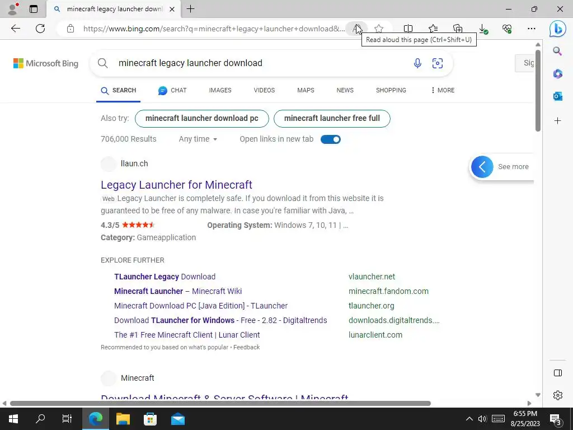Open the browser profile icon

pos(13,9)
